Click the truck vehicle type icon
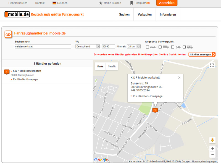 (x=166, y=47)
